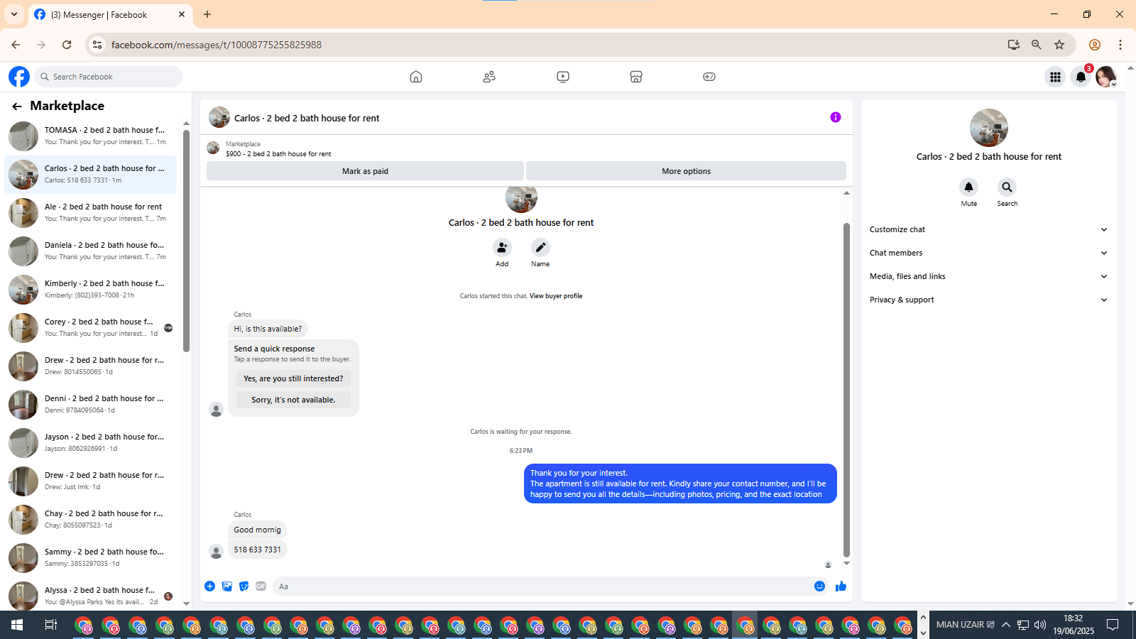Screen dimensions: 1136x639
Task: Click the Name edit pencil icon
Action: (540, 247)
